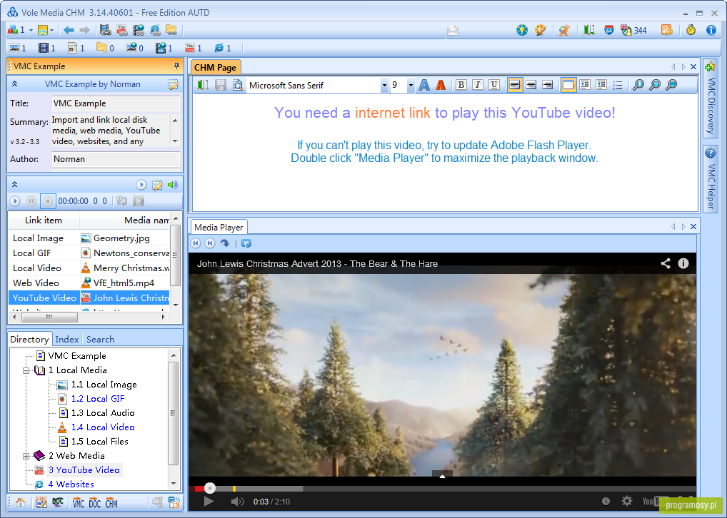
Task: Show video title expander arrow above progress bar
Action: (442, 475)
